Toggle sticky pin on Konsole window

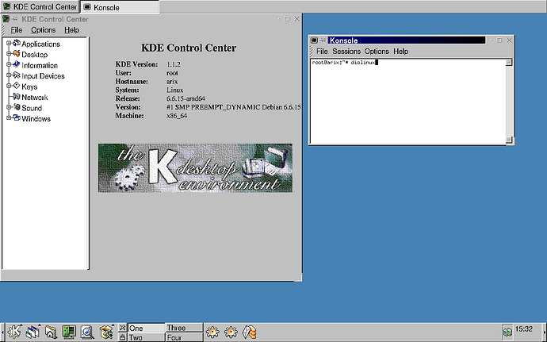[x=323, y=40]
